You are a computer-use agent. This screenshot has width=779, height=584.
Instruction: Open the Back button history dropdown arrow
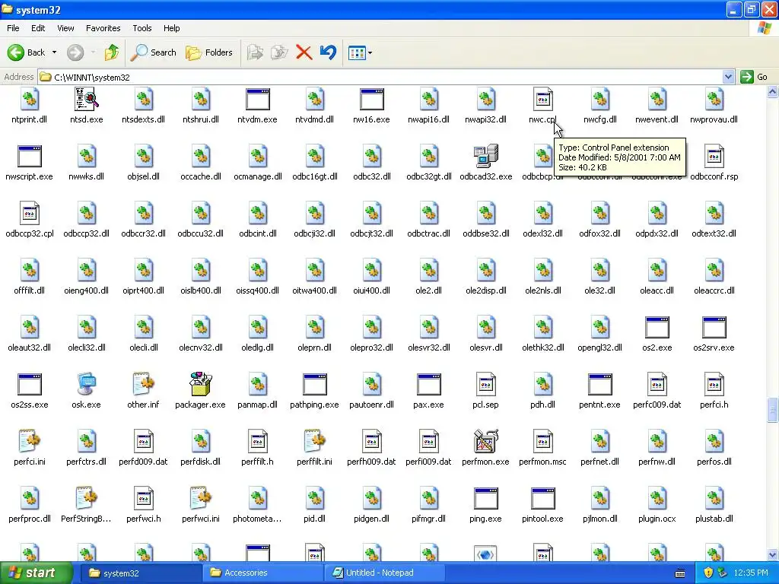click(54, 52)
